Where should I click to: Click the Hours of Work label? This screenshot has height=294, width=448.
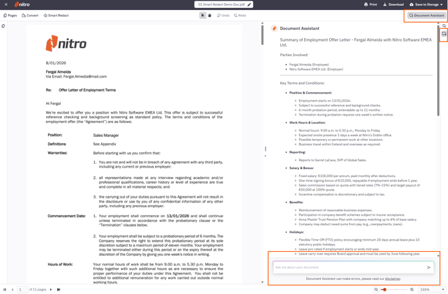coord(60,265)
